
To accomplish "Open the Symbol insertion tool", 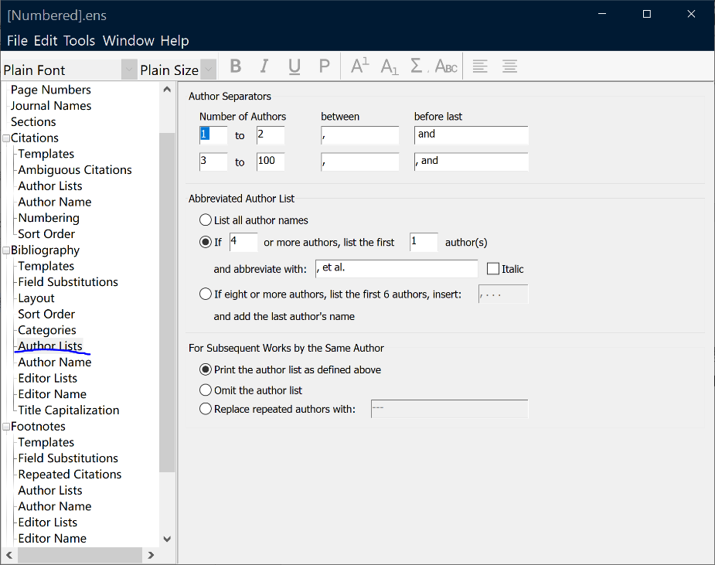I will click(417, 66).
